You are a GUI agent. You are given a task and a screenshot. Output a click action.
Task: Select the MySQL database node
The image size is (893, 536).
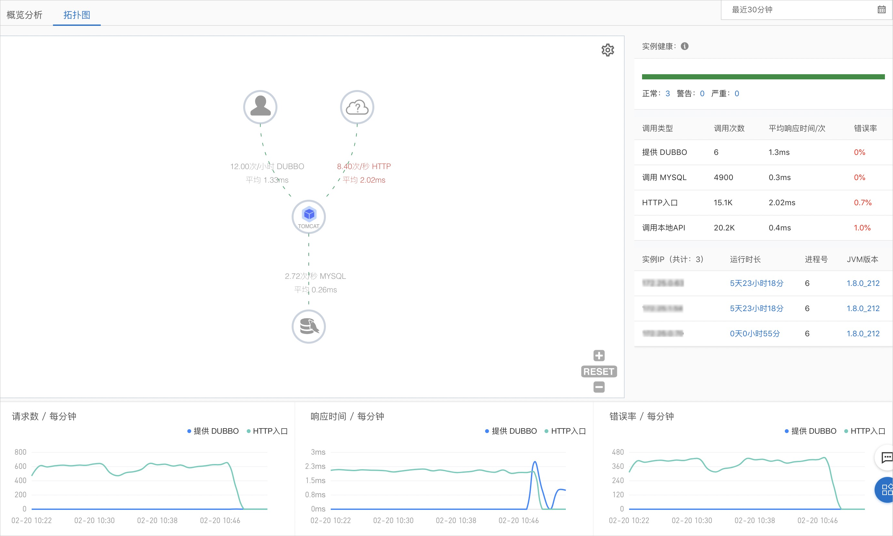[x=309, y=327]
